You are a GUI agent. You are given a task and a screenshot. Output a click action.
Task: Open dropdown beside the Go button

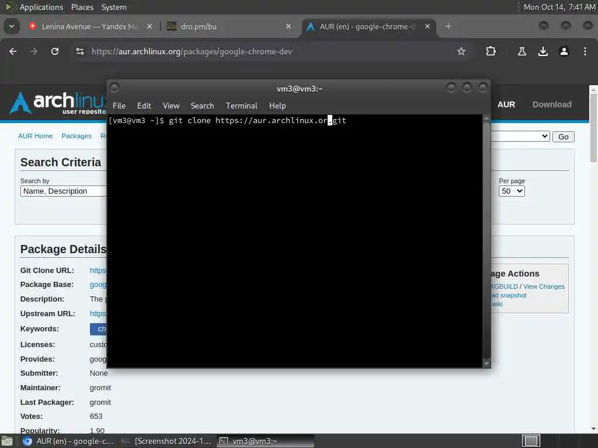tap(520, 136)
